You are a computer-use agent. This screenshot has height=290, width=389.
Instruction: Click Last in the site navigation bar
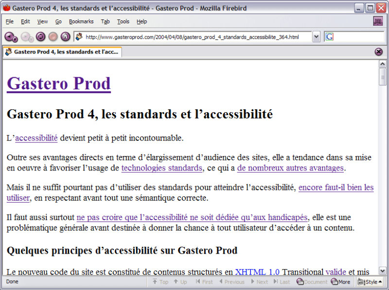tap(282, 282)
